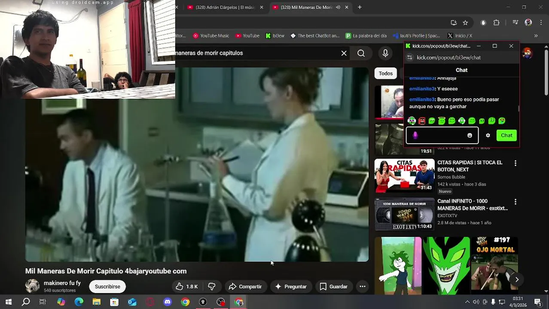Select the Todos filter chip
549x309 pixels.
click(x=386, y=73)
